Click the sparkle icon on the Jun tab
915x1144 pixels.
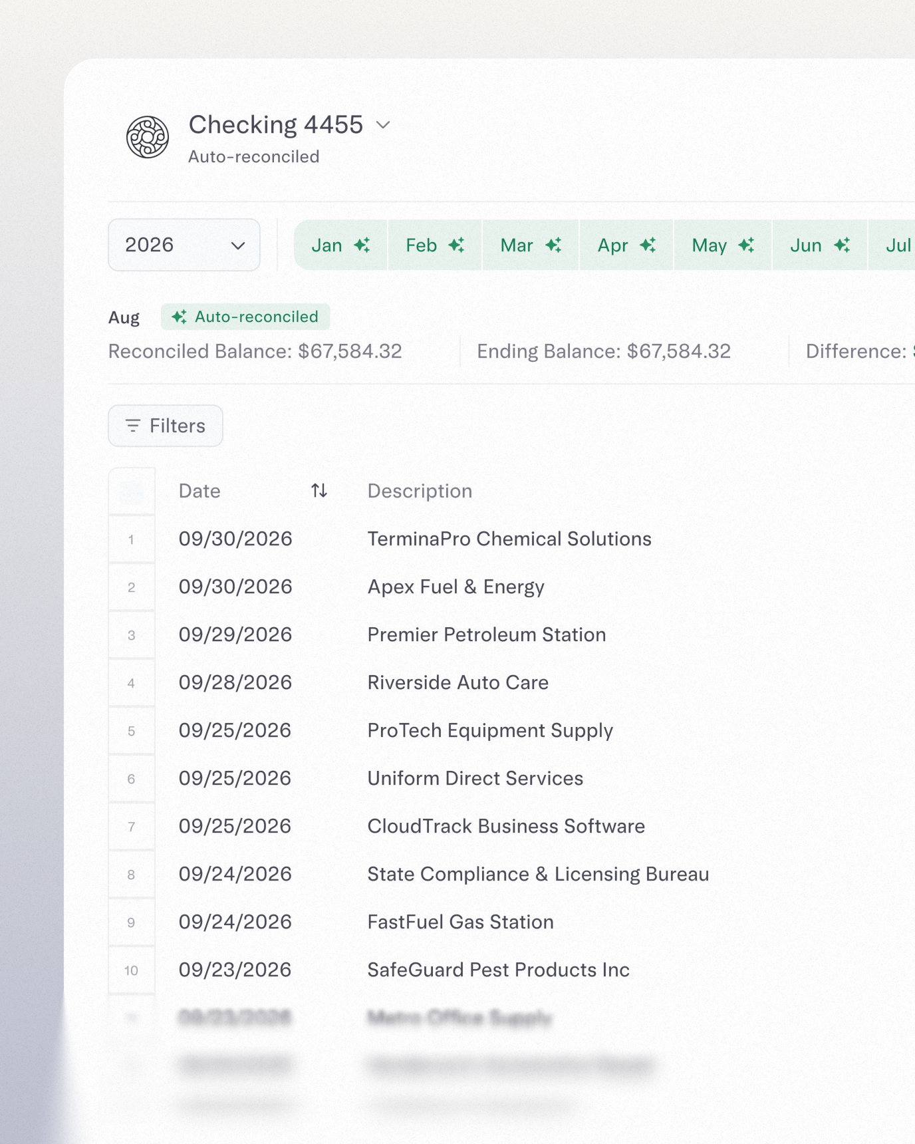(843, 245)
